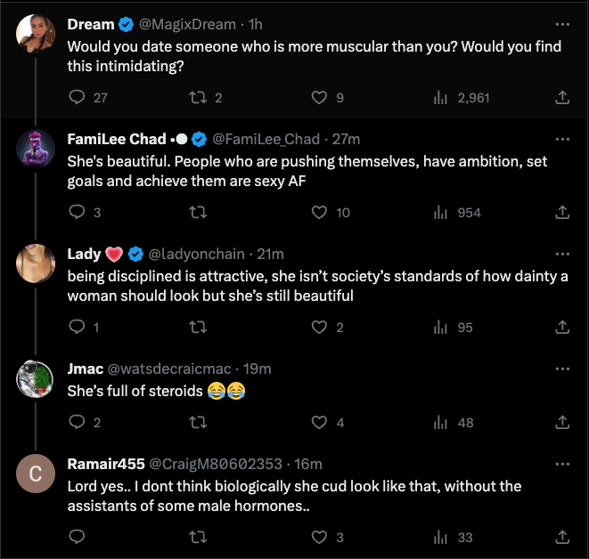Screen dimensions: 589x559
Task: Share Ramair455's tweet
Action: (562, 538)
